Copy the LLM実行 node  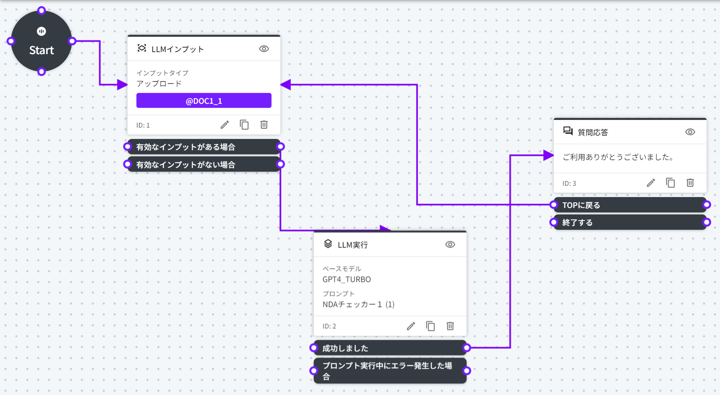[x=430, y=326]
